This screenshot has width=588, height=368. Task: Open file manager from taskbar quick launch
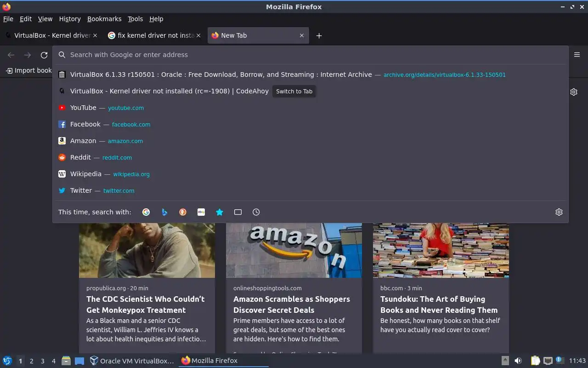pyautogui.click(x=66, y=361)
